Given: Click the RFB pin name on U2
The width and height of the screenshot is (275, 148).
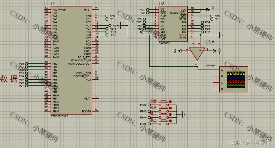Looking at the screenshot, I should [163, 35].
